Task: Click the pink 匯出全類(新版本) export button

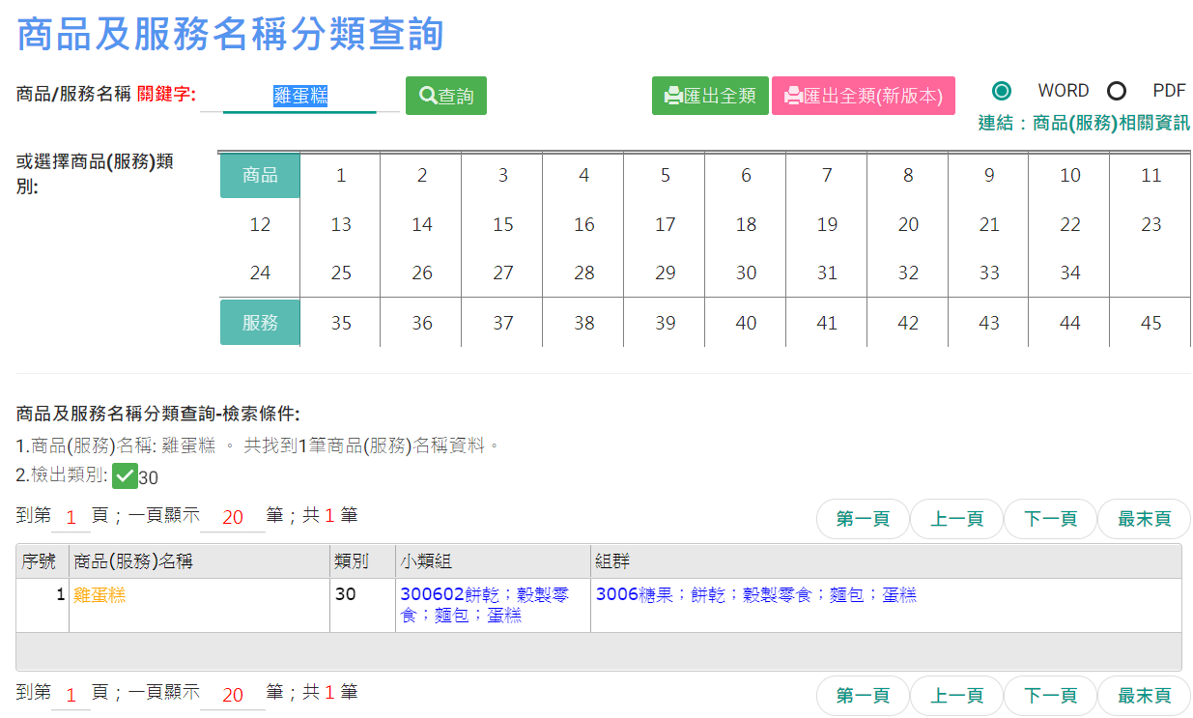Action: (x=863, y=96)
